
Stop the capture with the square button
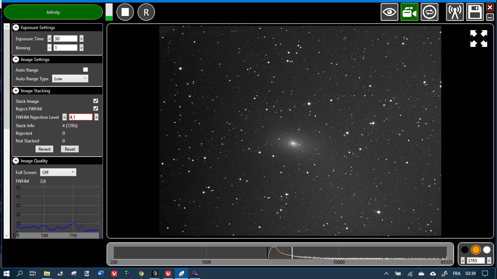point(125,12)
